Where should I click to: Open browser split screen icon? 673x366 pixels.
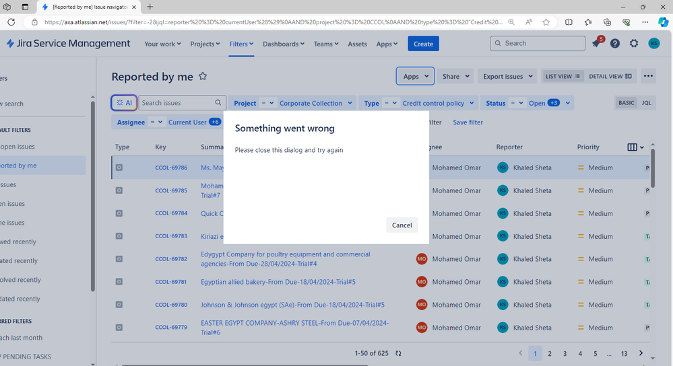[569, 22]
